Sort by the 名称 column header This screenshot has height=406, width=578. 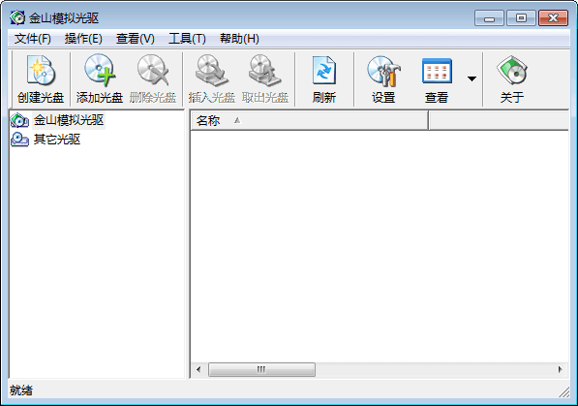pyautogui.click(x=309, y=121)
